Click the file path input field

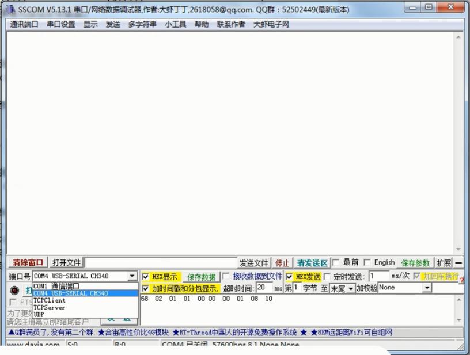[161, 263]
